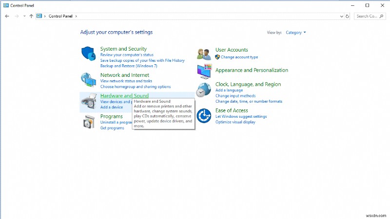
Task: Click Add a device link
Action: (112, 107)
